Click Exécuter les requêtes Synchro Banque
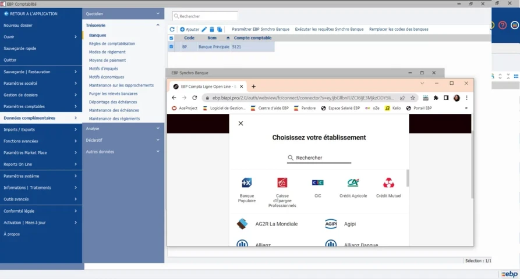The width and height of the screenshot is (520, 279). click(x=329, y=29)
